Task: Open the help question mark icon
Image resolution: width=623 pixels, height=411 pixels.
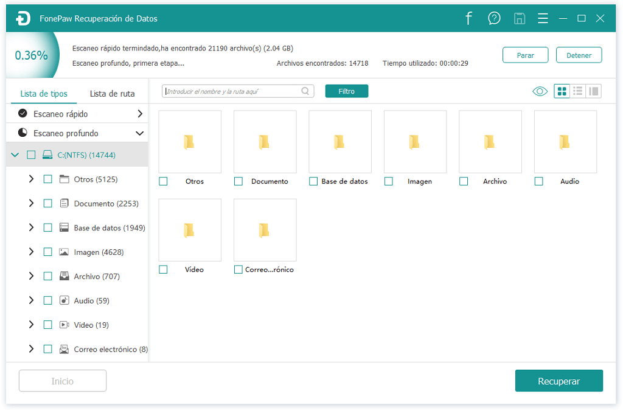Action: tap(494, 18)
